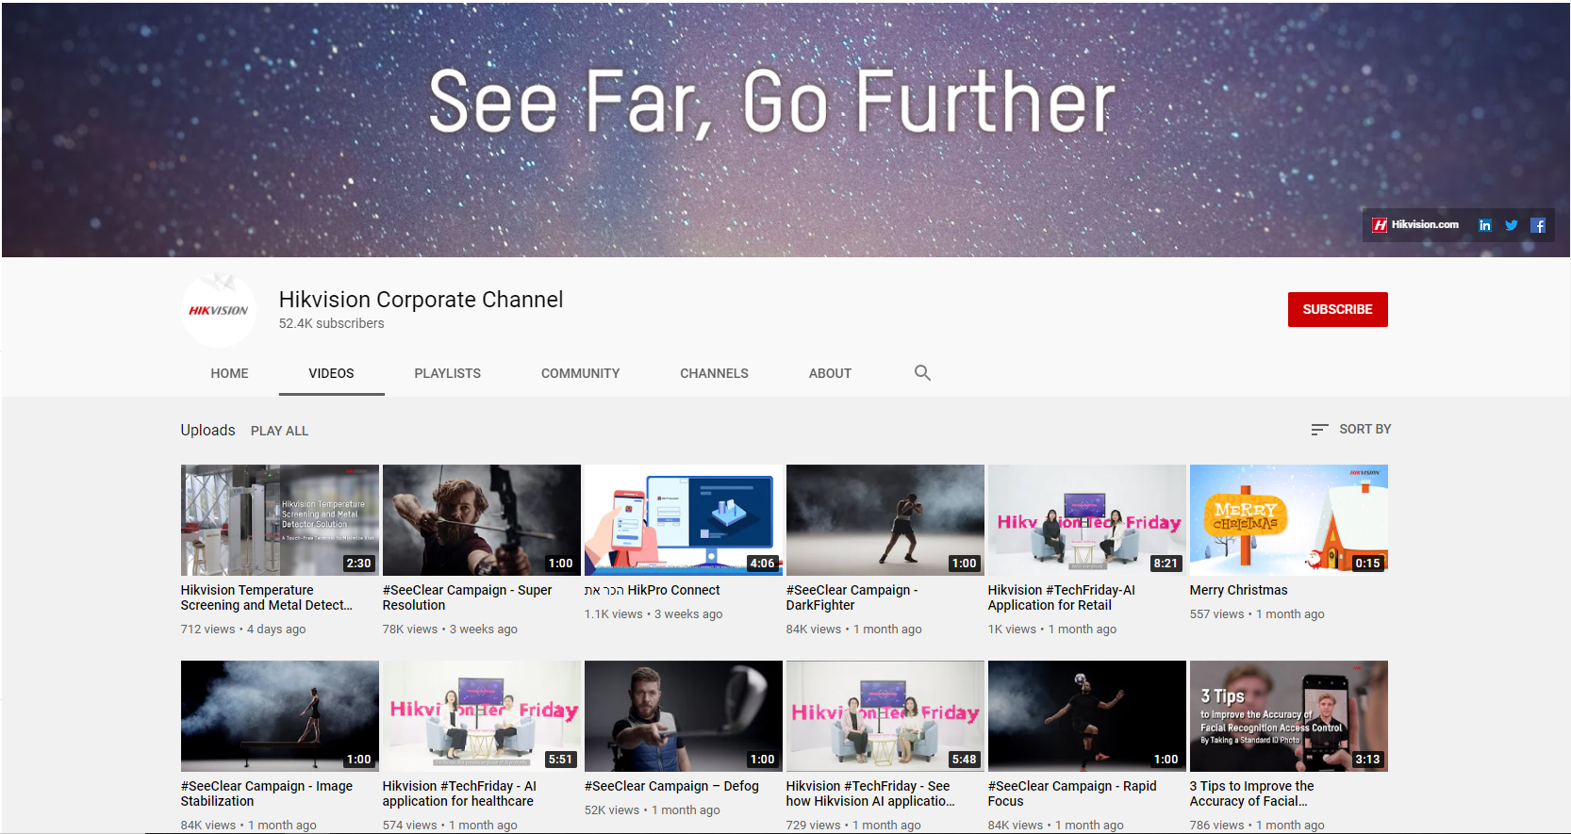Click the 'Hikvision Corporate Channel' name
This screenshot has width=1571, height=834.
pos(422,300)
